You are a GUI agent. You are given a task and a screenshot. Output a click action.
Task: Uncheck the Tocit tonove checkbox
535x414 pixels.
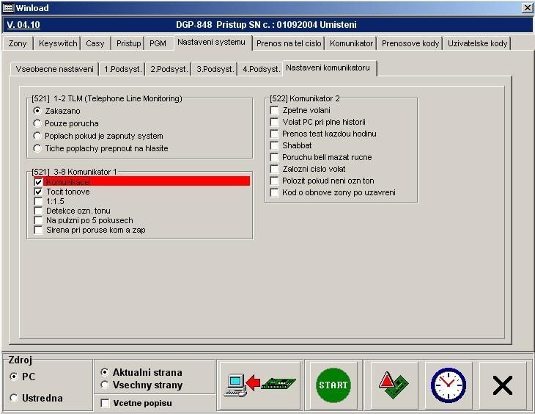(39, 192)
